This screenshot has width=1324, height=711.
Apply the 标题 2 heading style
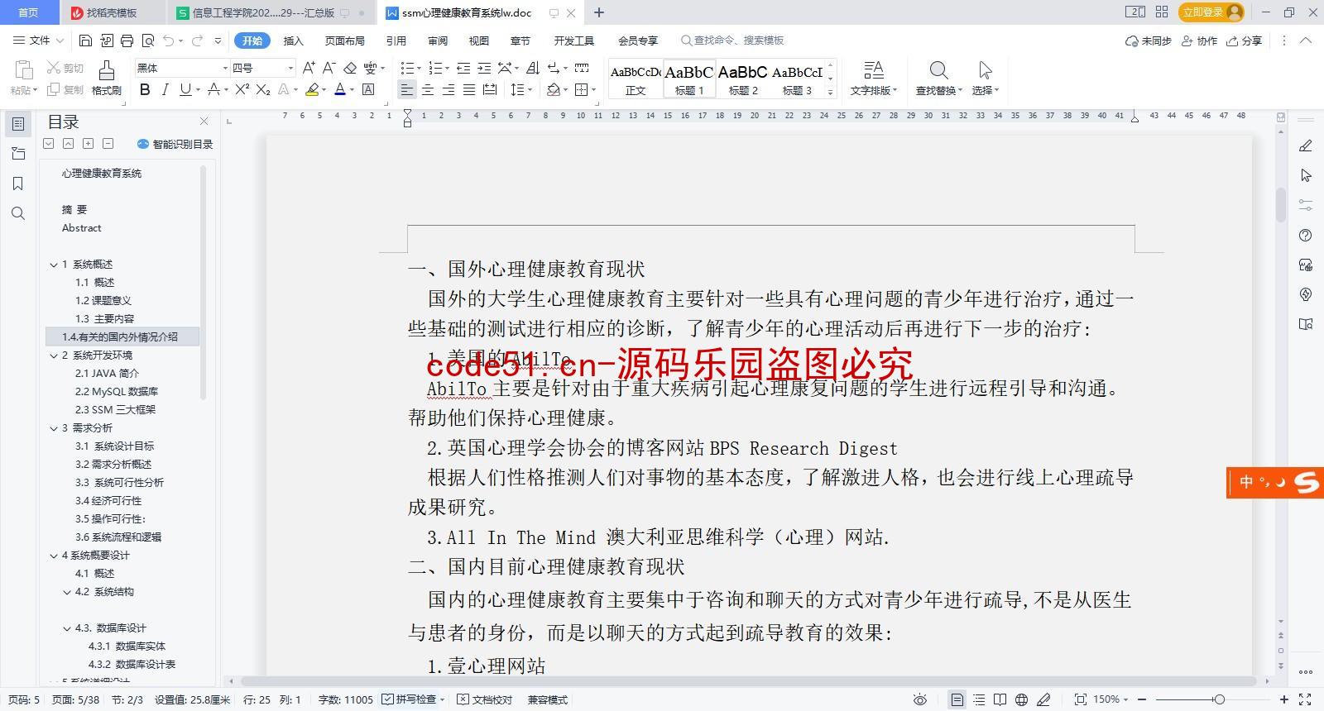[742, 79]
